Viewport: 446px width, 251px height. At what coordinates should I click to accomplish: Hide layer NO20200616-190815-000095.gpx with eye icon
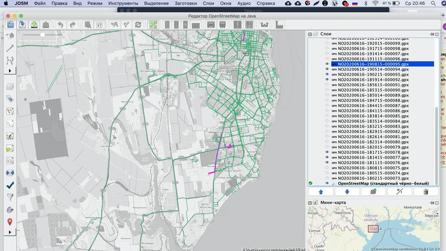(x=327, y=64)
